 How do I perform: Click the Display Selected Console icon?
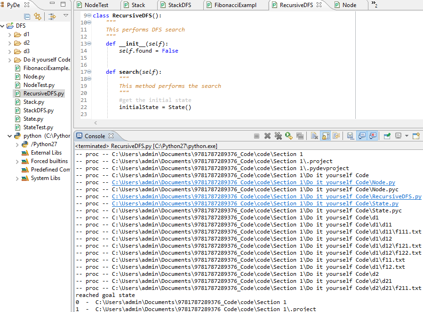click(398, 136)
